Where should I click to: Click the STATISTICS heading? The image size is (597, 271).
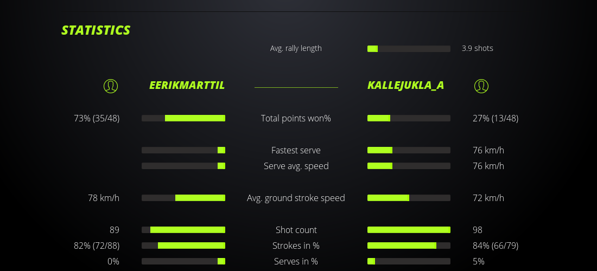point(96,30)
